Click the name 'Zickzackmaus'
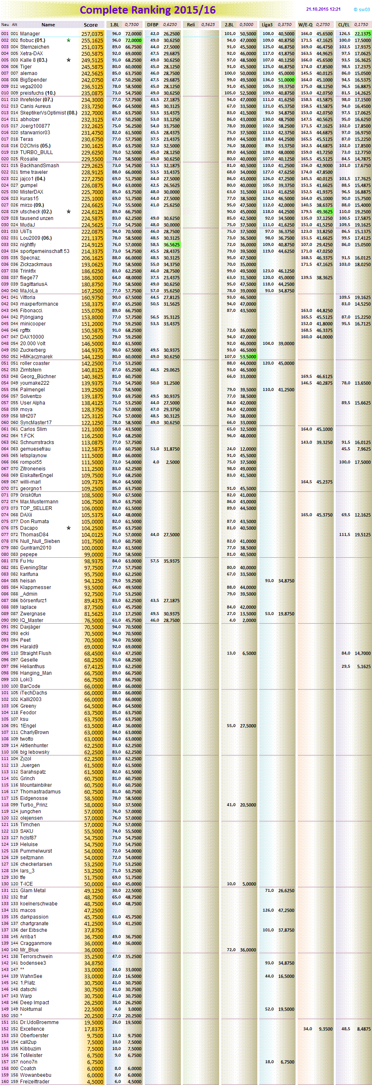372x1085 pixels. point(36,264)
